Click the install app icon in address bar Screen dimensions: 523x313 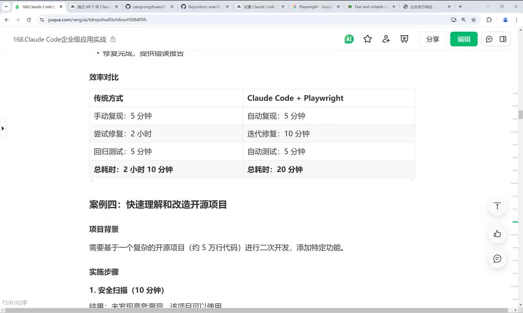tap(454, 20)
